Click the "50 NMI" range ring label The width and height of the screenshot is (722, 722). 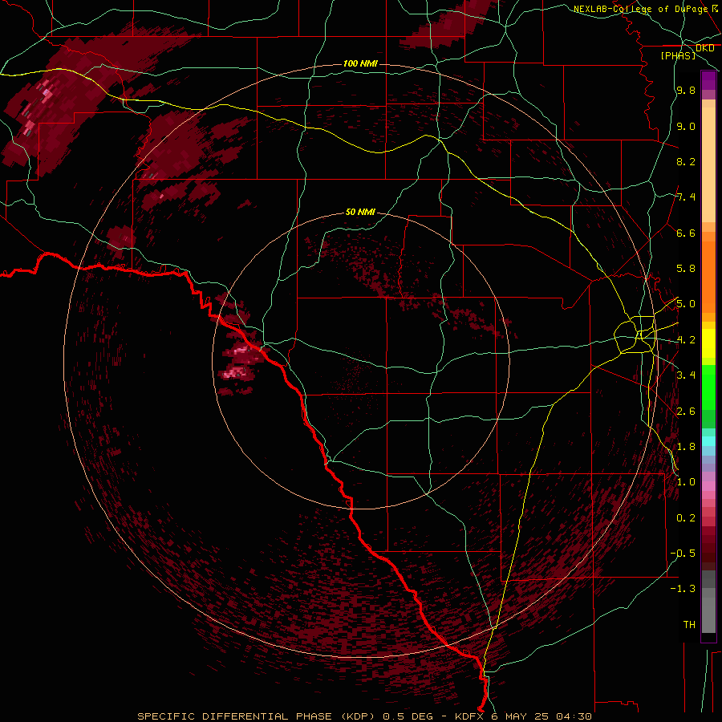pyautogui.click(x=360, y=212)
